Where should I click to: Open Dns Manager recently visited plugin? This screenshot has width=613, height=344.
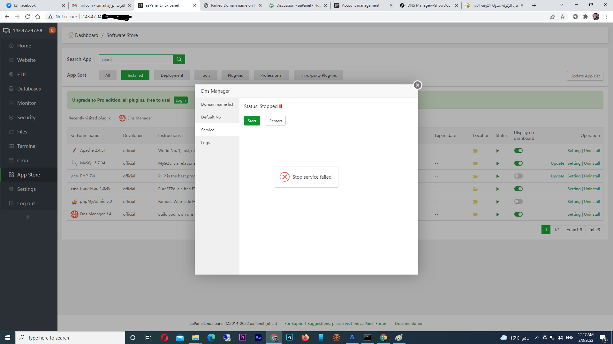(136, 118)
